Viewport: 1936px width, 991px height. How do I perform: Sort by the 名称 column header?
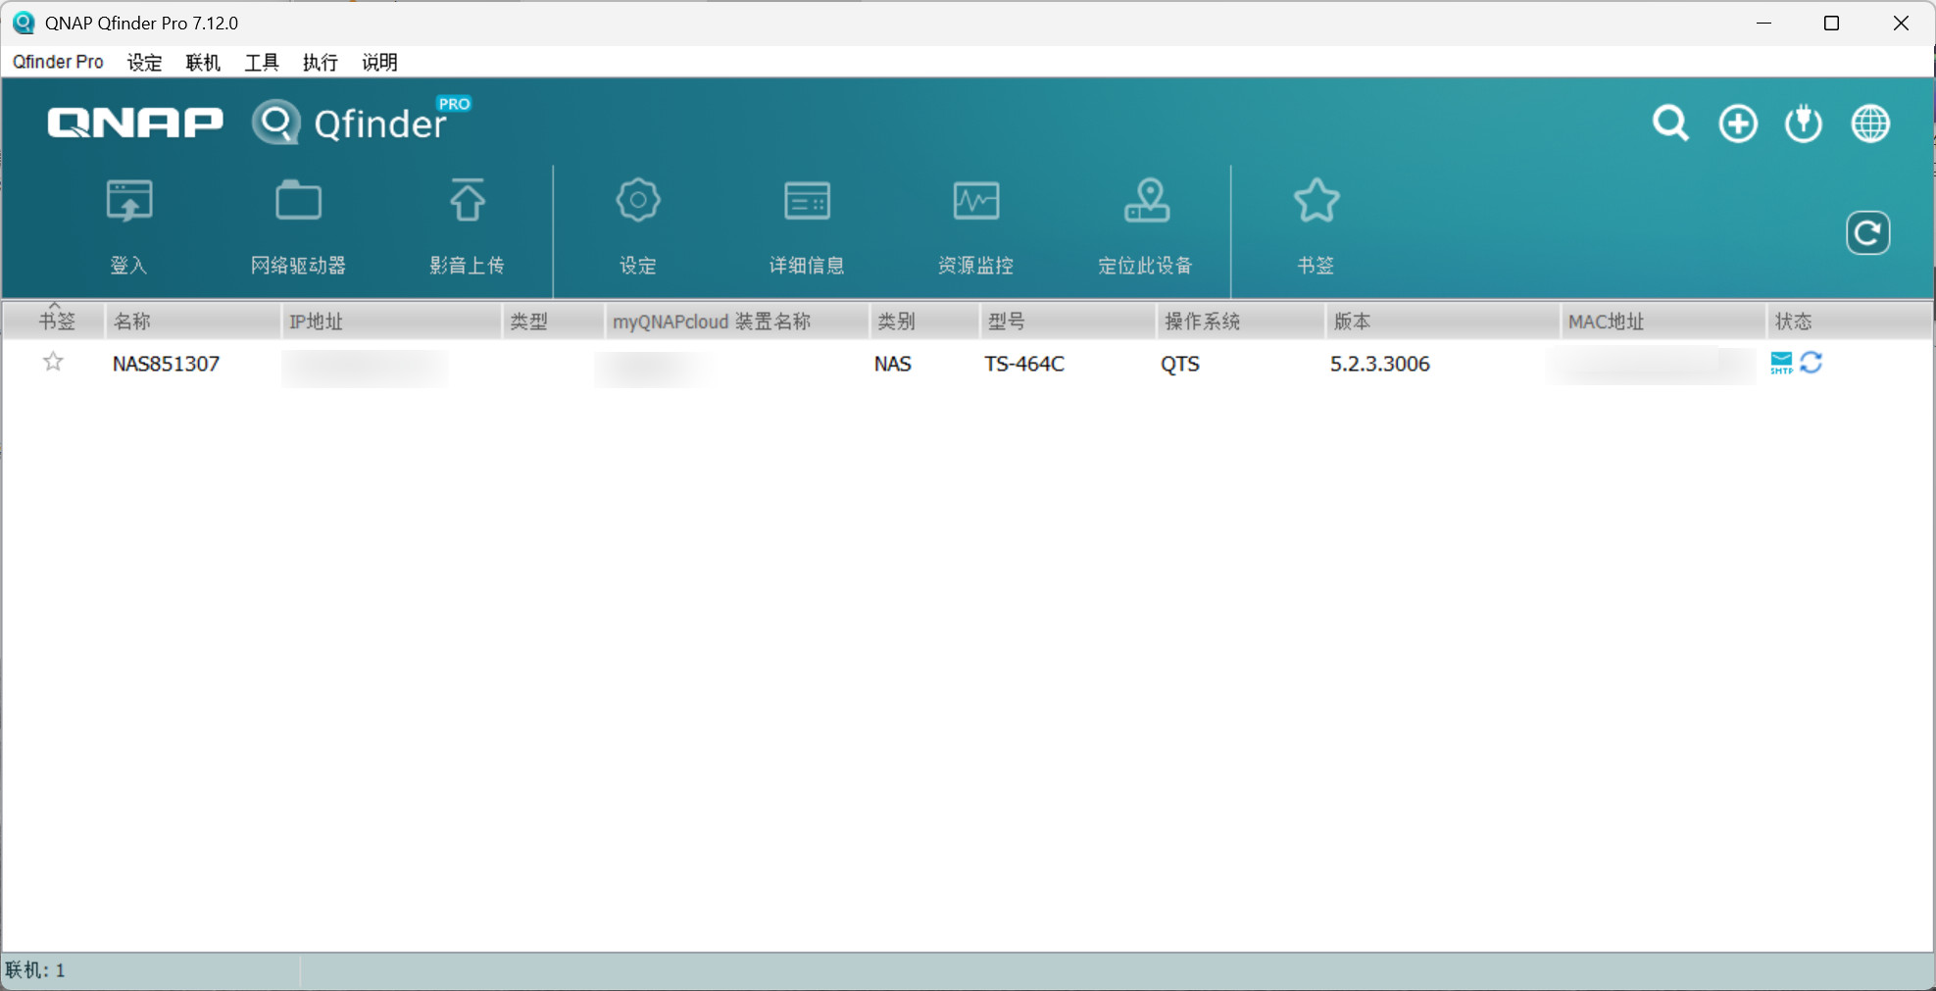point(193,322)
